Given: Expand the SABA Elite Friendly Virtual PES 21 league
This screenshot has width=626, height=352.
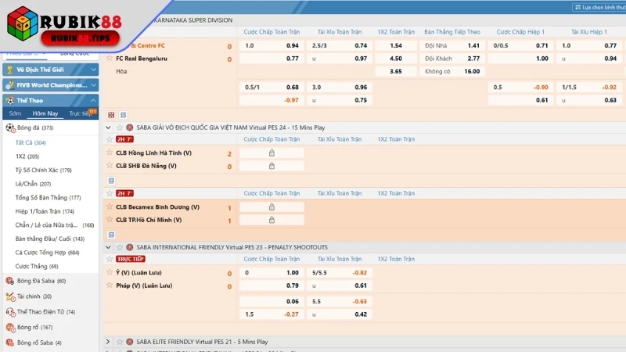Looking at the screenshot, I should [109, 342].
